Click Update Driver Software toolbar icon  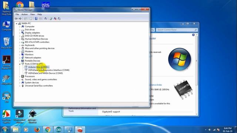[x=51, y=18]
